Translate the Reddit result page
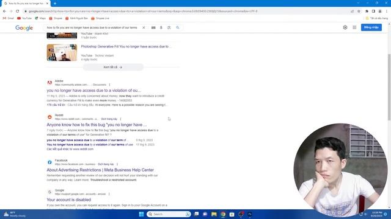 109,119
